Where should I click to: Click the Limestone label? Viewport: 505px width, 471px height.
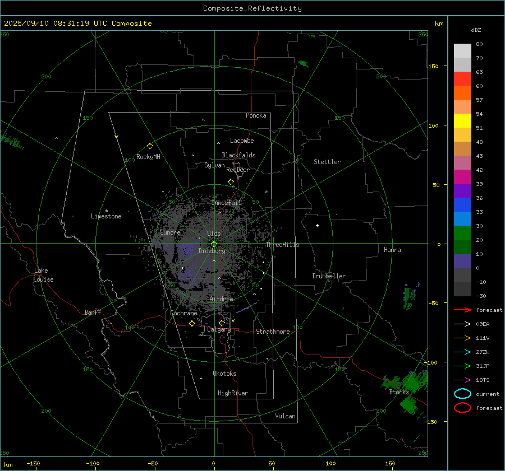coord(106,216)
